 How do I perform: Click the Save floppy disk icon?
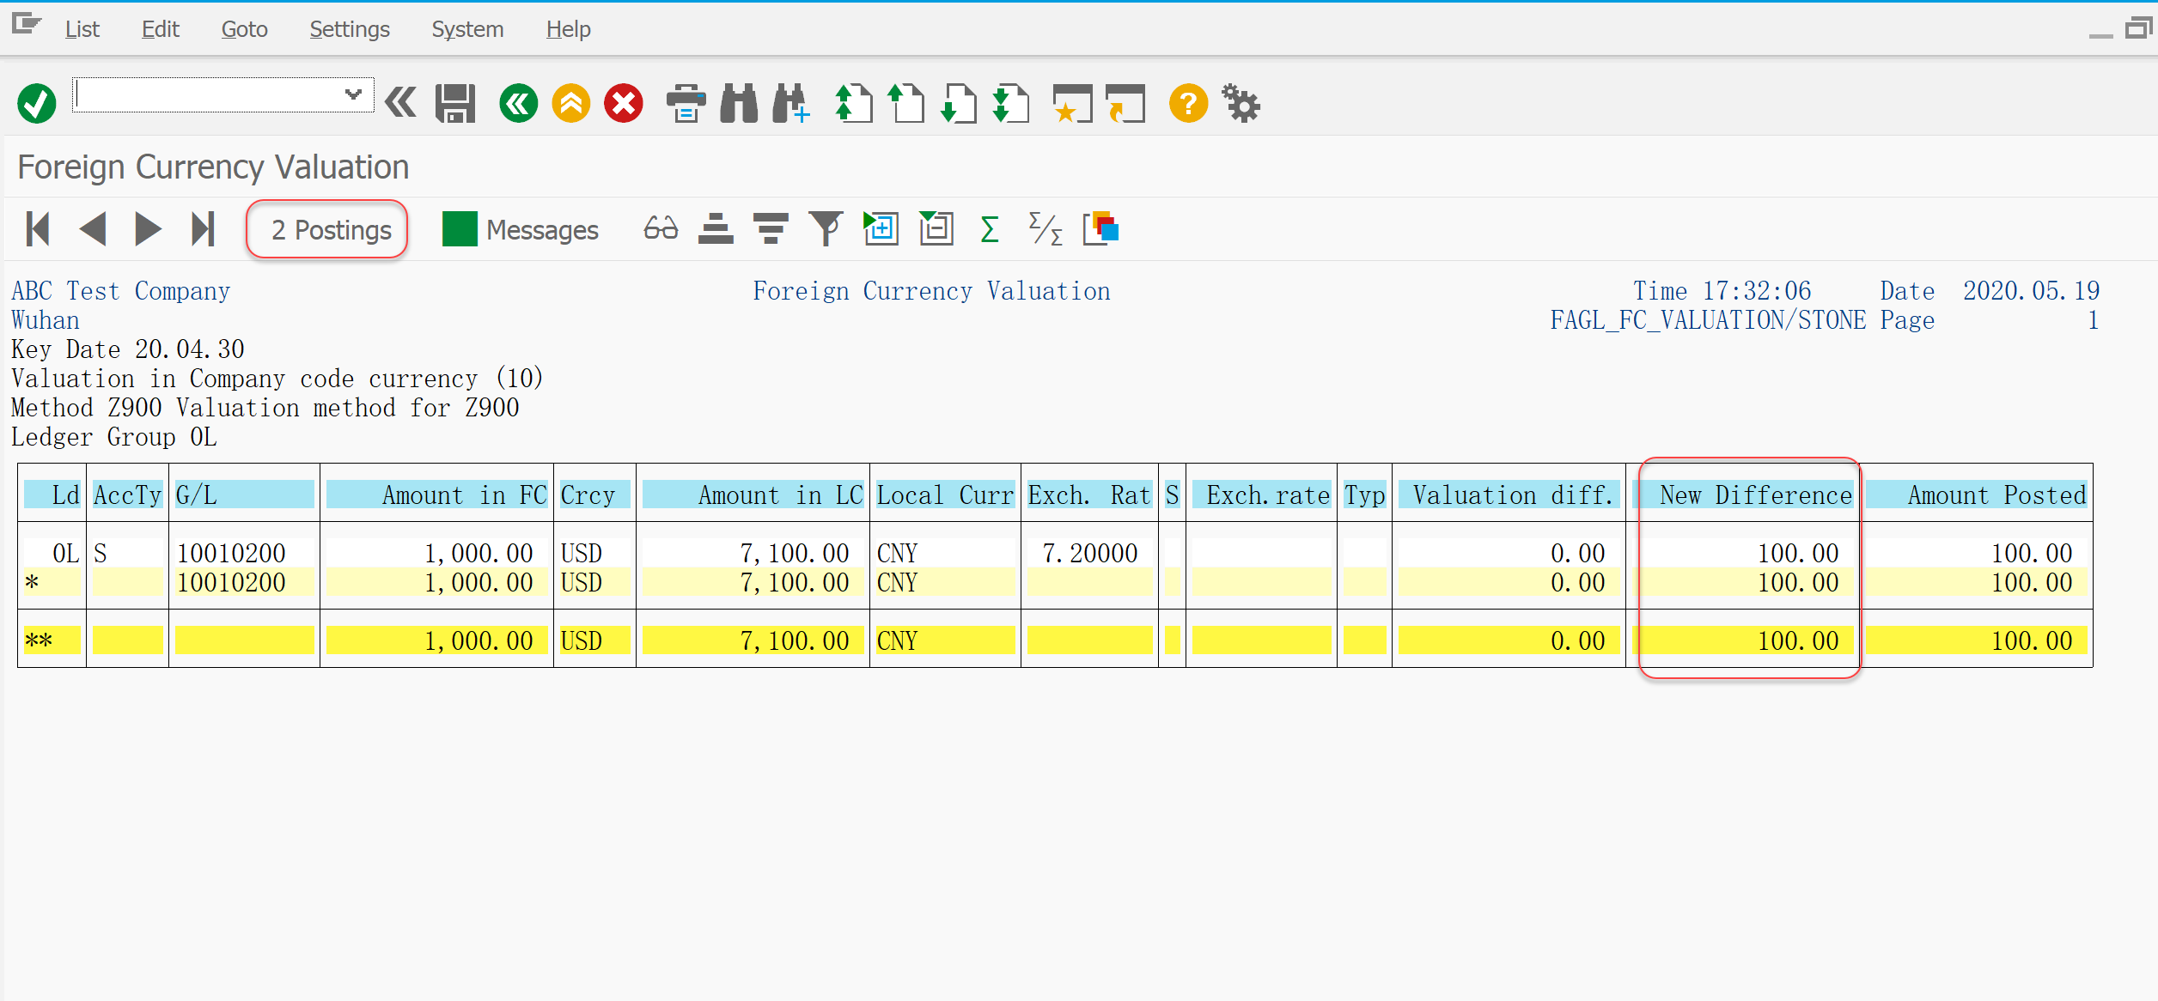coord(455,104)
